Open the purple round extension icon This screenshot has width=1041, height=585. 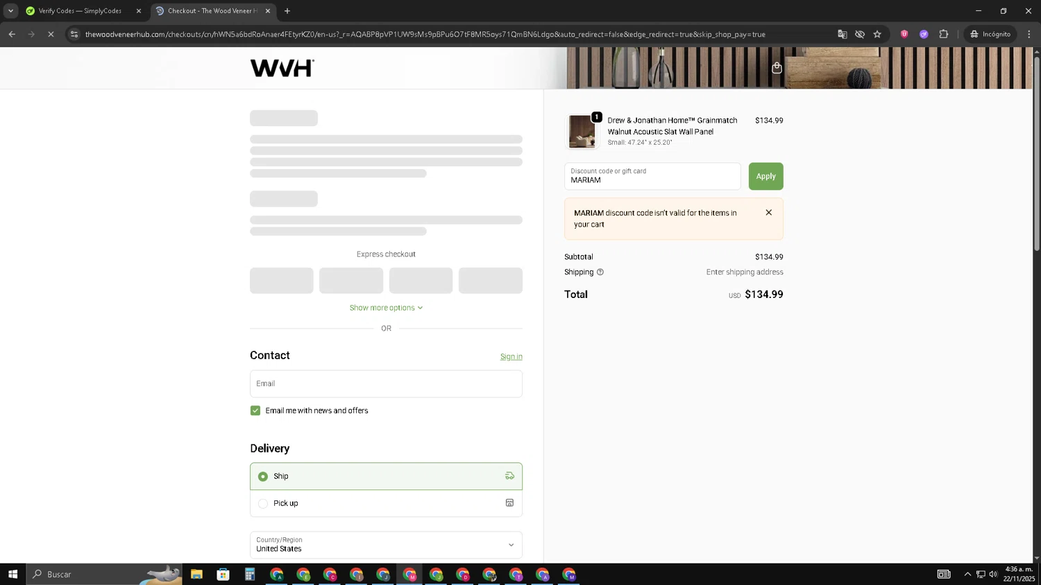pos(924,34)
